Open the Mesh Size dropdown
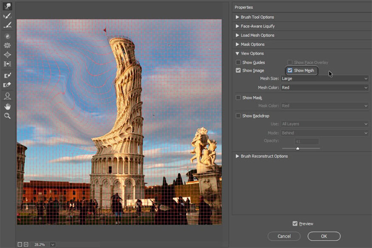This screenshot has height=248, width=372. [x=324, y=78]
